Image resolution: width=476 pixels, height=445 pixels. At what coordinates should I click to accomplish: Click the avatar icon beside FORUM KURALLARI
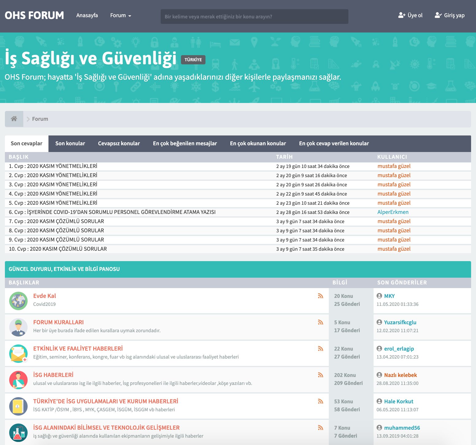click(18, 326)
